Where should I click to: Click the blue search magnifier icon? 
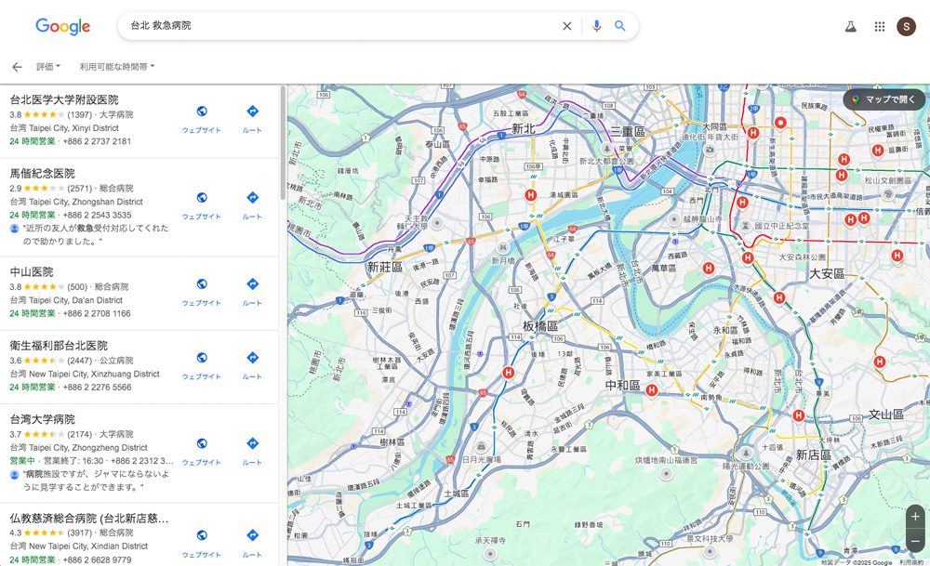(619, 26)
